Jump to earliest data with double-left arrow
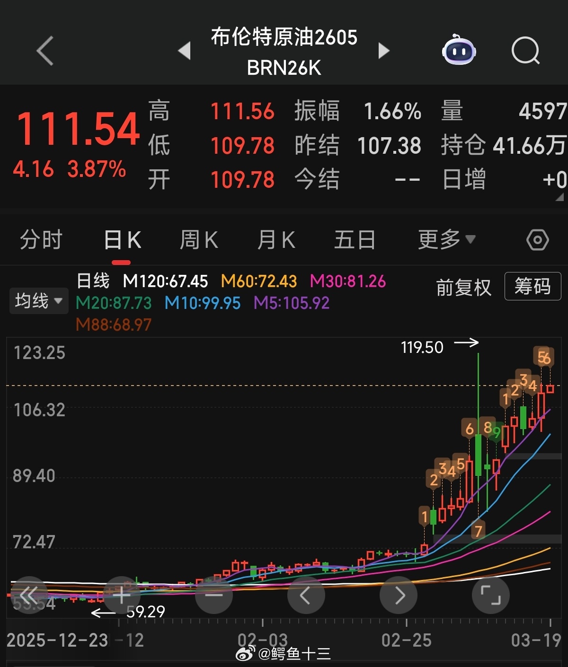 29,595
